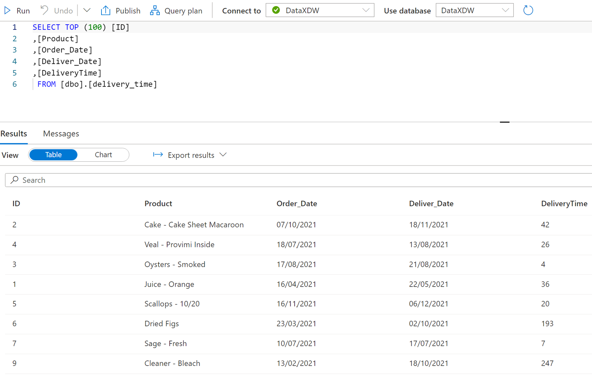Sort by the DeliveryTime column header
592x376 pixels.
(564, 203)
